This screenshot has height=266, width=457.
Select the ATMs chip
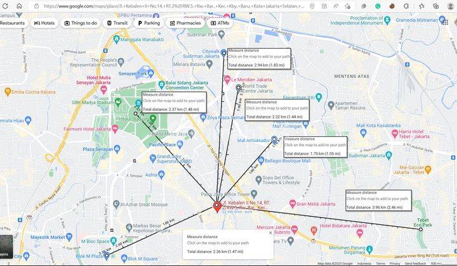(220, 23)
